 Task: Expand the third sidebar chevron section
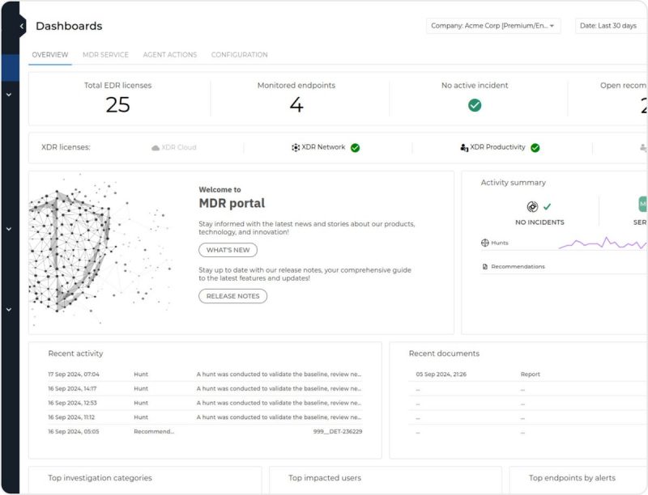(9, 309)
